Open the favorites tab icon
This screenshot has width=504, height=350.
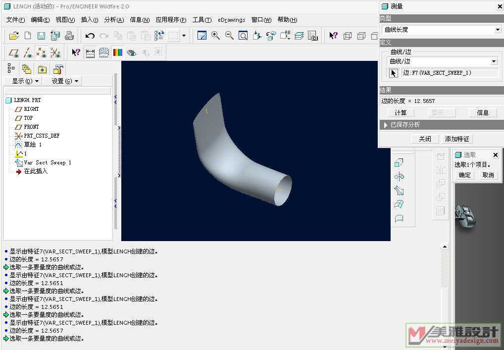42,69
